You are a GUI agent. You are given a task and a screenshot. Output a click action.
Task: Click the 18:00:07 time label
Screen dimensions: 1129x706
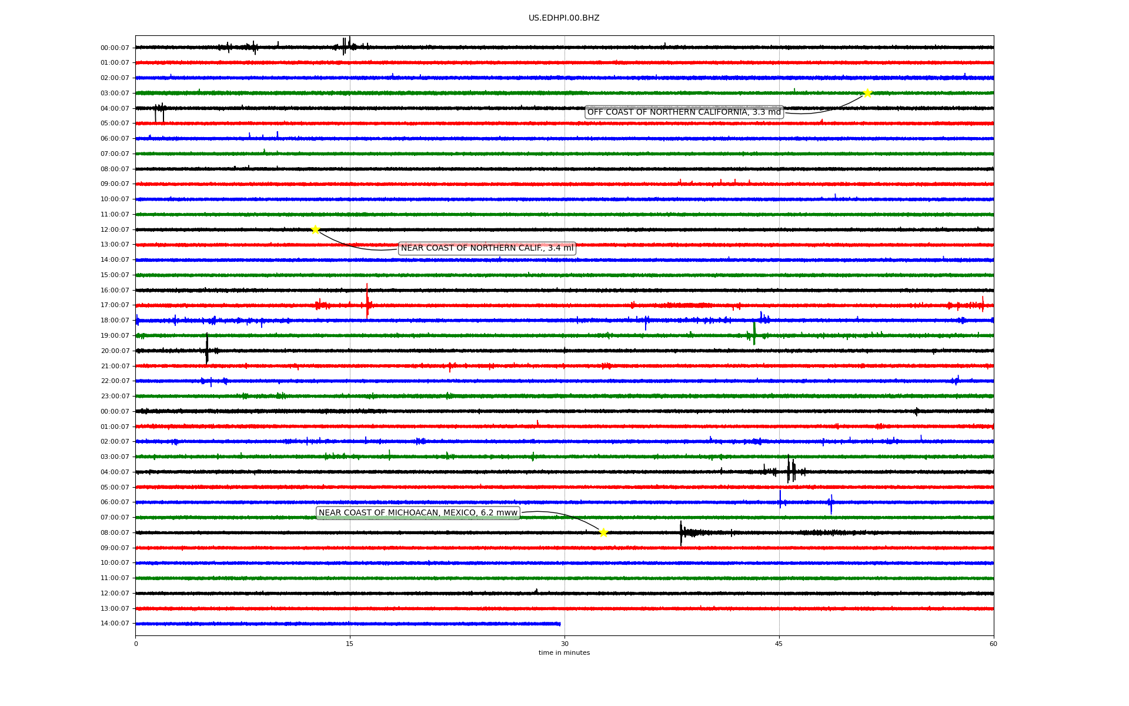point(115,321)
